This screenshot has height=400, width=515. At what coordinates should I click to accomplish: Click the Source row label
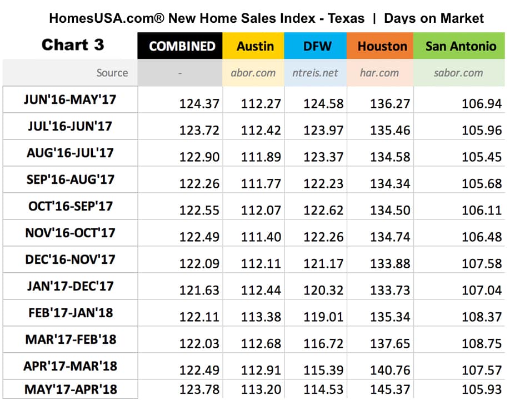click(x=112, y=73)
